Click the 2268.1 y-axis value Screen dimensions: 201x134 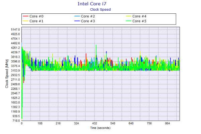click(15, 89)
